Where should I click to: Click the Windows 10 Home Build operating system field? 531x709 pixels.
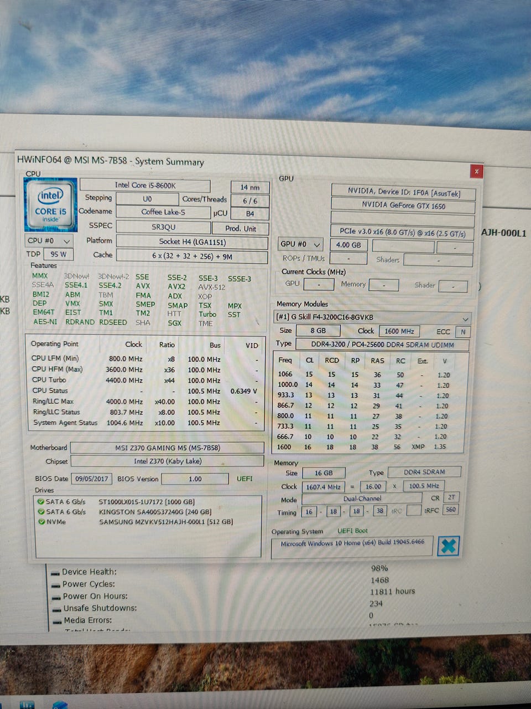[x=352, y=547]
